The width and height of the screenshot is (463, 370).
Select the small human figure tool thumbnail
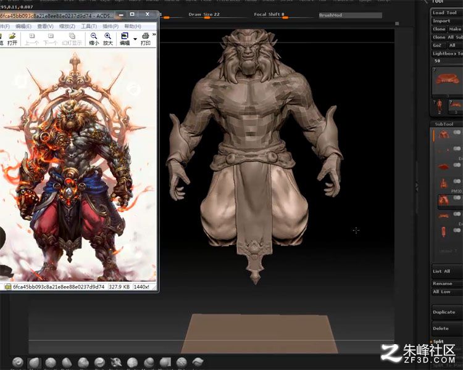click(x=440, y=107)
